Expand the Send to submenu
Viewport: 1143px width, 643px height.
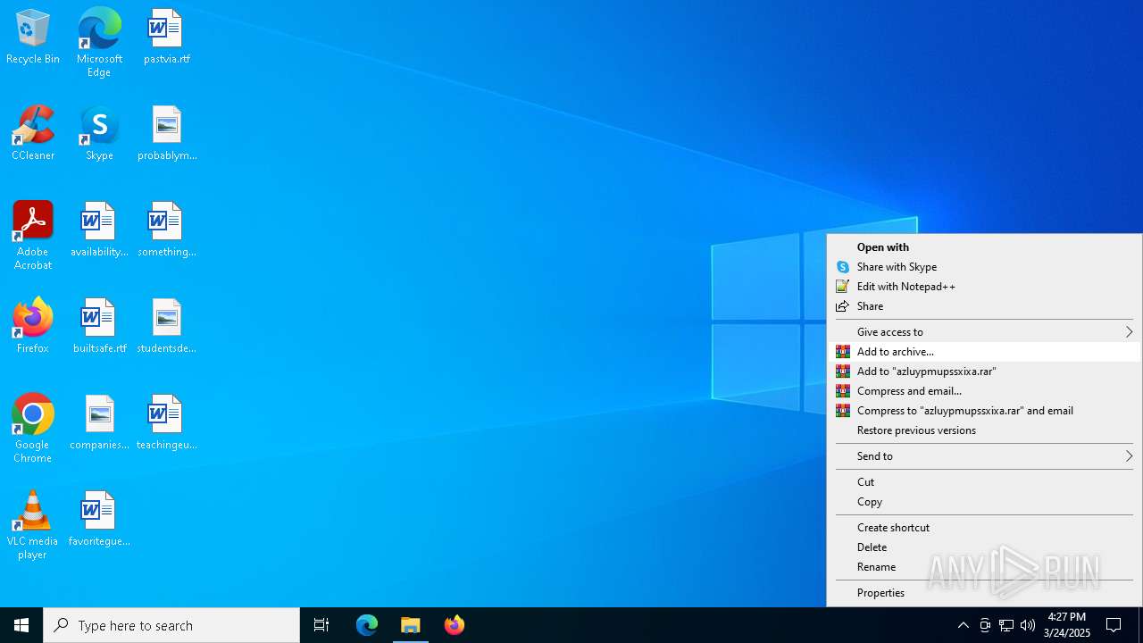984,456
